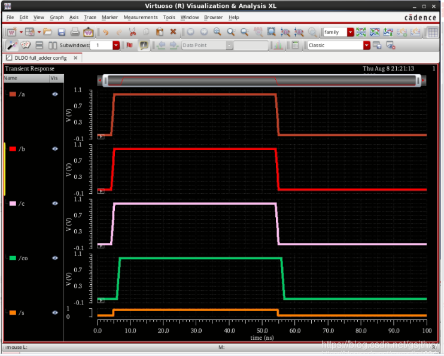Select horizontal subwindow stacking layout

coord(39,45)
